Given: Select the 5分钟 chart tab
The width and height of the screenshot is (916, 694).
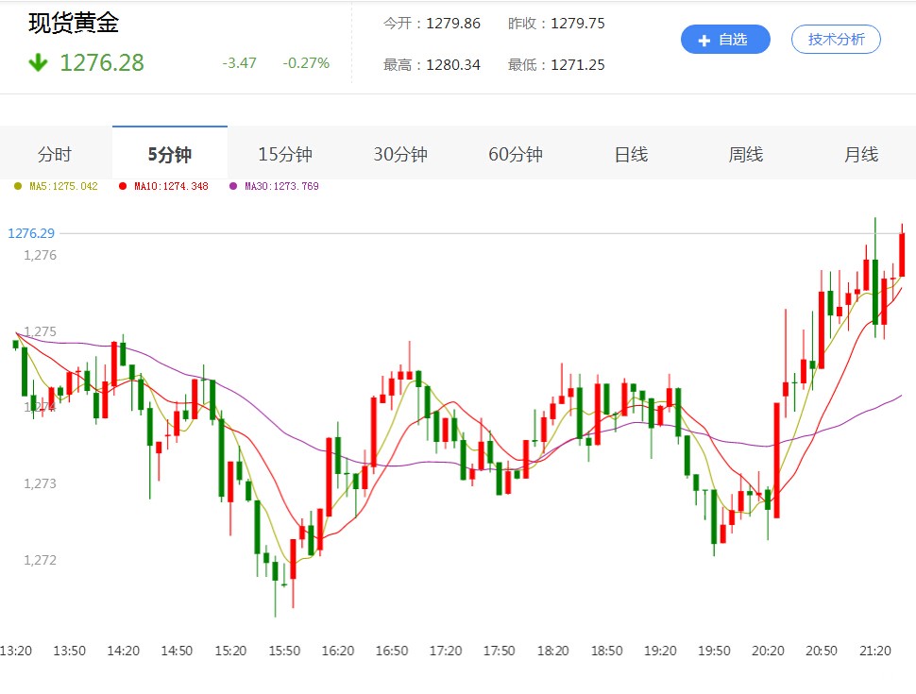Looking at the screenshot, I should tap(169, 154).
